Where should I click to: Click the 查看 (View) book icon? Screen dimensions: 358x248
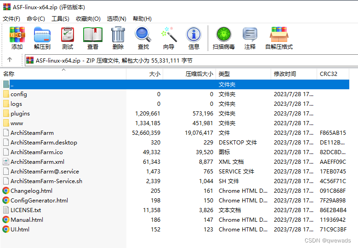pyautogui.click(x=93, y=35)
